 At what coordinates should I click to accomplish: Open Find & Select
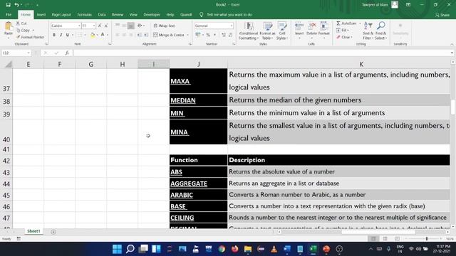[380, 31]
